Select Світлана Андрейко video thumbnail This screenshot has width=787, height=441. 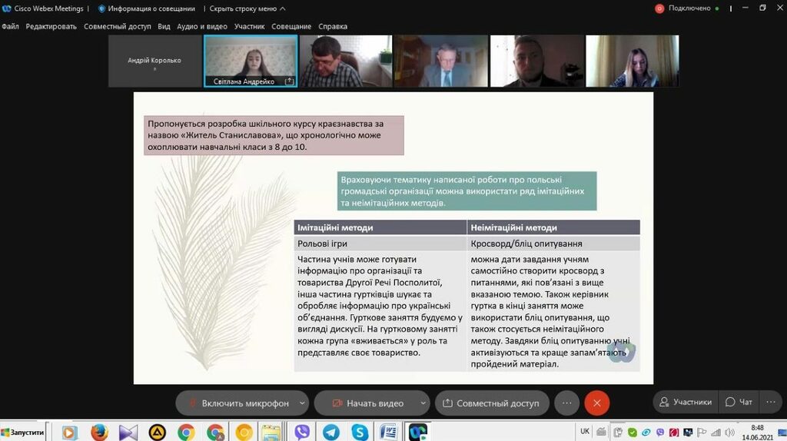251,61
